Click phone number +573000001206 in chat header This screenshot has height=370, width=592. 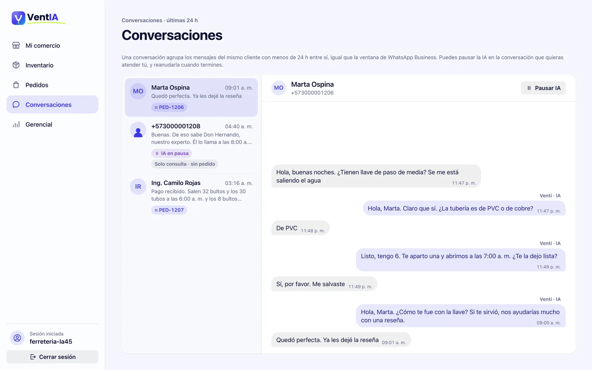[312, 93]
